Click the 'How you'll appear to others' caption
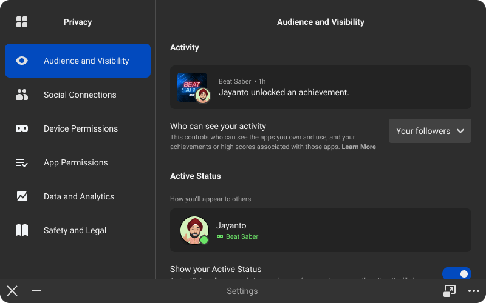Image resolution: width=486 pixels, height=303 pixels. (x=210, y=199)
